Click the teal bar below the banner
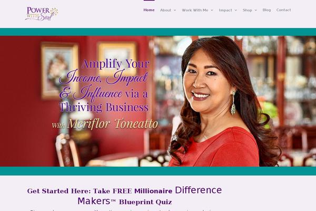 tap(158, 171)
